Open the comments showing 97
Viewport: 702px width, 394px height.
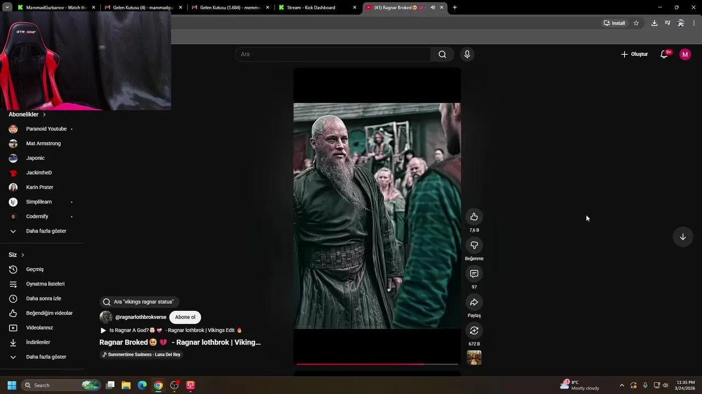point(474,274)
